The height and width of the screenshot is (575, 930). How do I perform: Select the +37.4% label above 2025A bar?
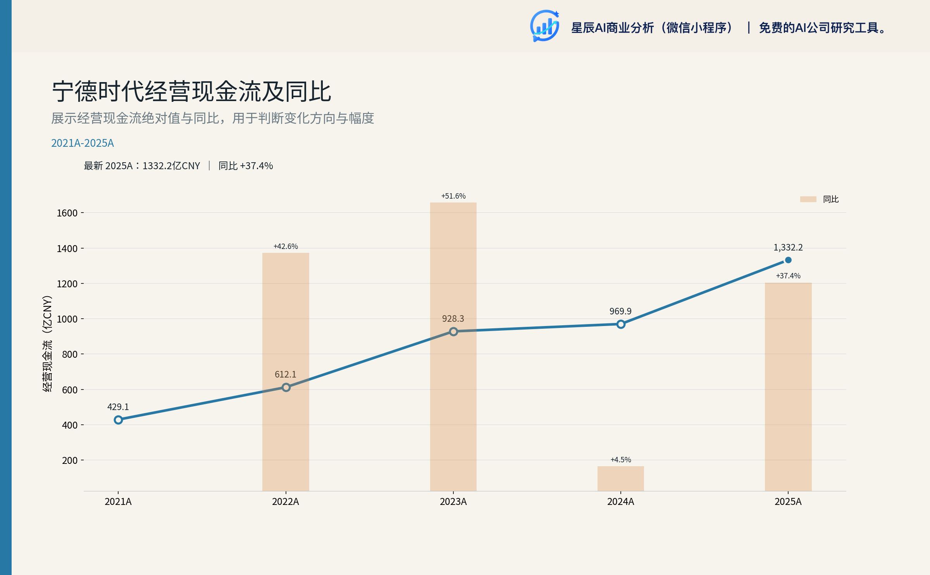coord(788,276)
